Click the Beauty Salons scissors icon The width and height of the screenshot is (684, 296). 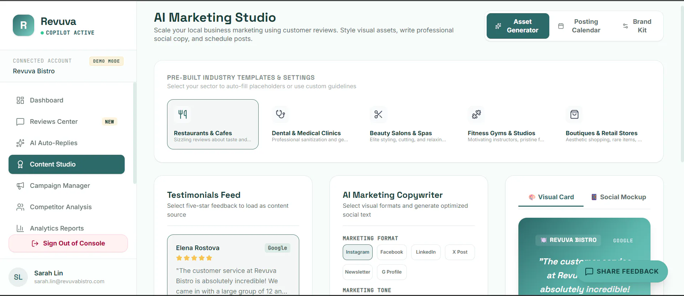378,114
